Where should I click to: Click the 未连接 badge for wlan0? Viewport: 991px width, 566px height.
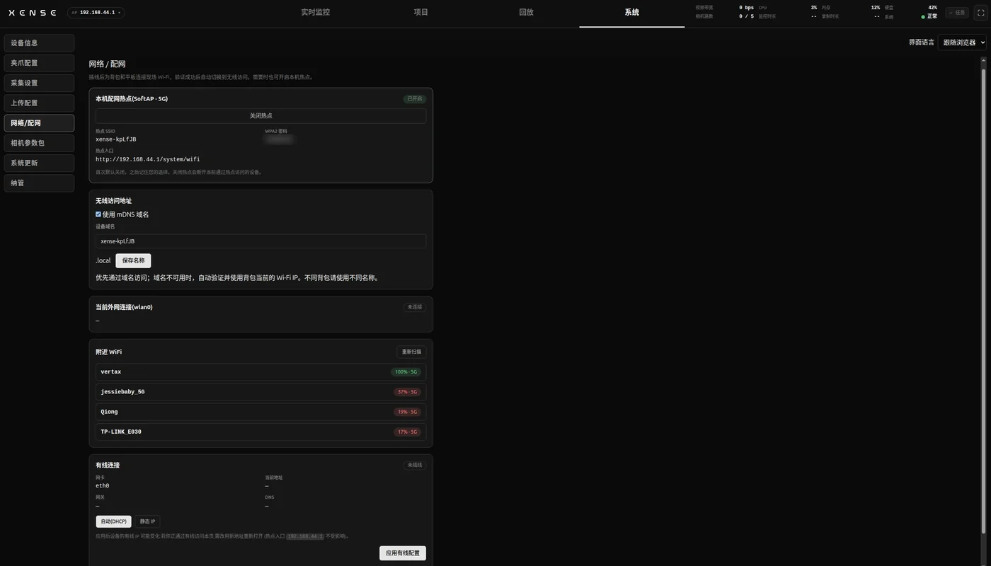click(414, 307)
